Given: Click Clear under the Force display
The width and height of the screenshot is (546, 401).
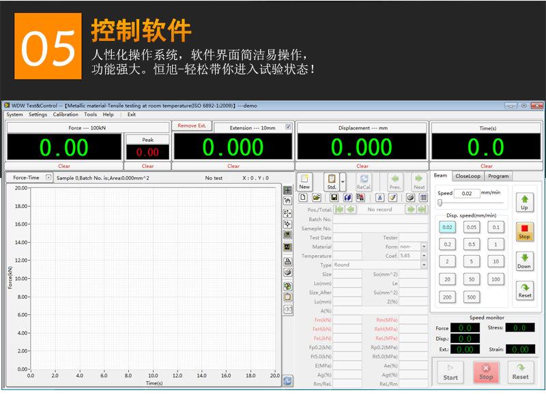Looking at the screenshot, I should click(64, 166).
